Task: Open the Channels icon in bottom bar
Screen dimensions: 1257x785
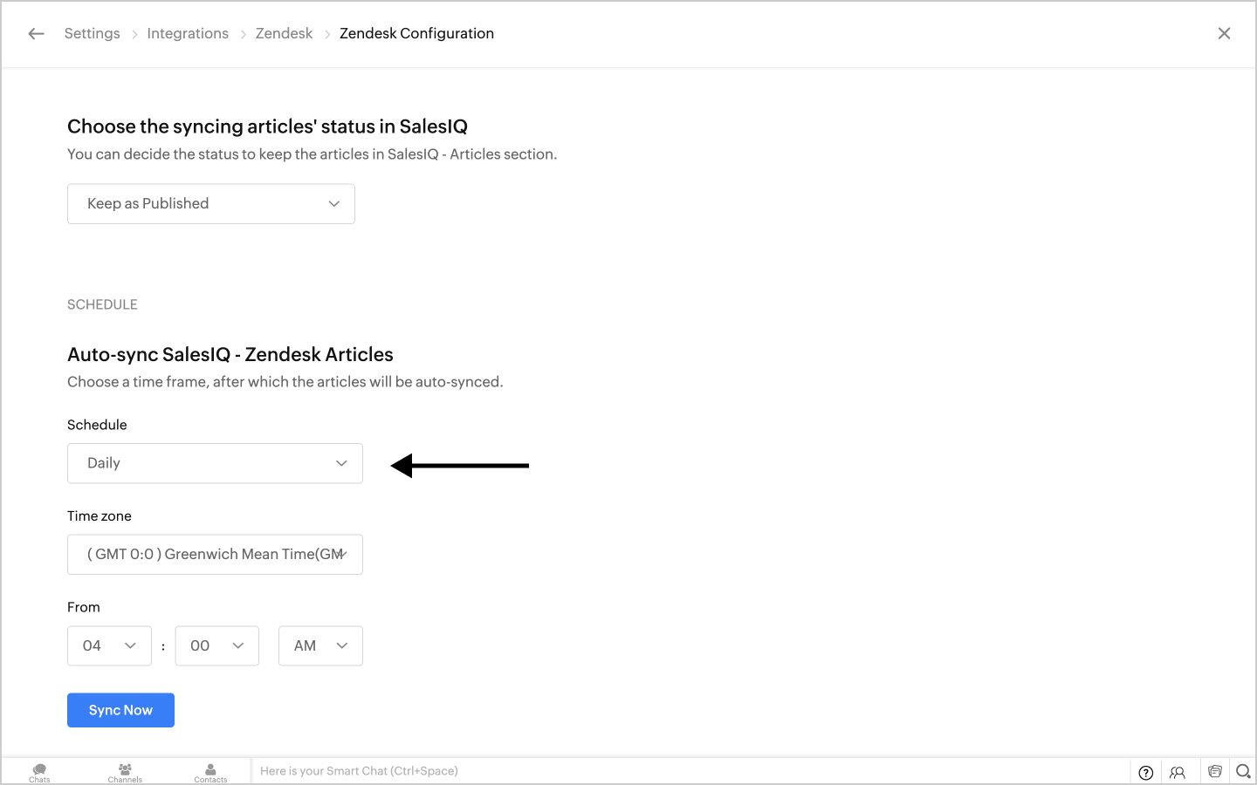Action: [x=125, y=772]
